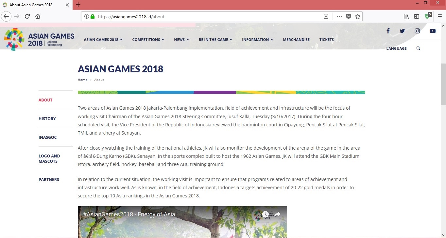Toggle the browser sidebar panel
This screenshot has height=238, width=446.
pyautogui.click(x=417, y=16)
